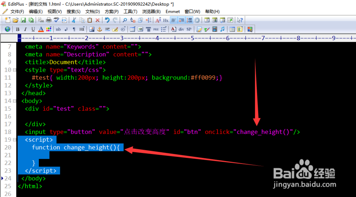Open Replace dialog icon
Screen dimensions: 356x197
coord(132,20)
